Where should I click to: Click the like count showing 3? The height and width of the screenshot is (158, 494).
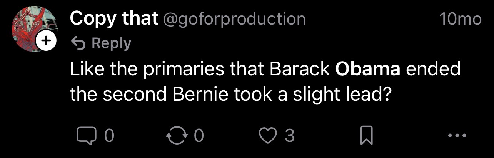coord(290,136)
